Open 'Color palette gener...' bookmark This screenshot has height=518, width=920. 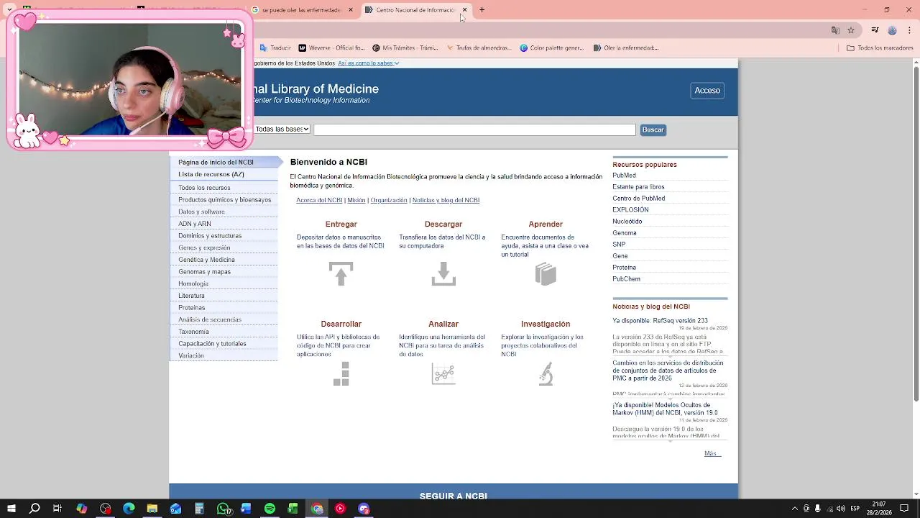click(551, 48)
